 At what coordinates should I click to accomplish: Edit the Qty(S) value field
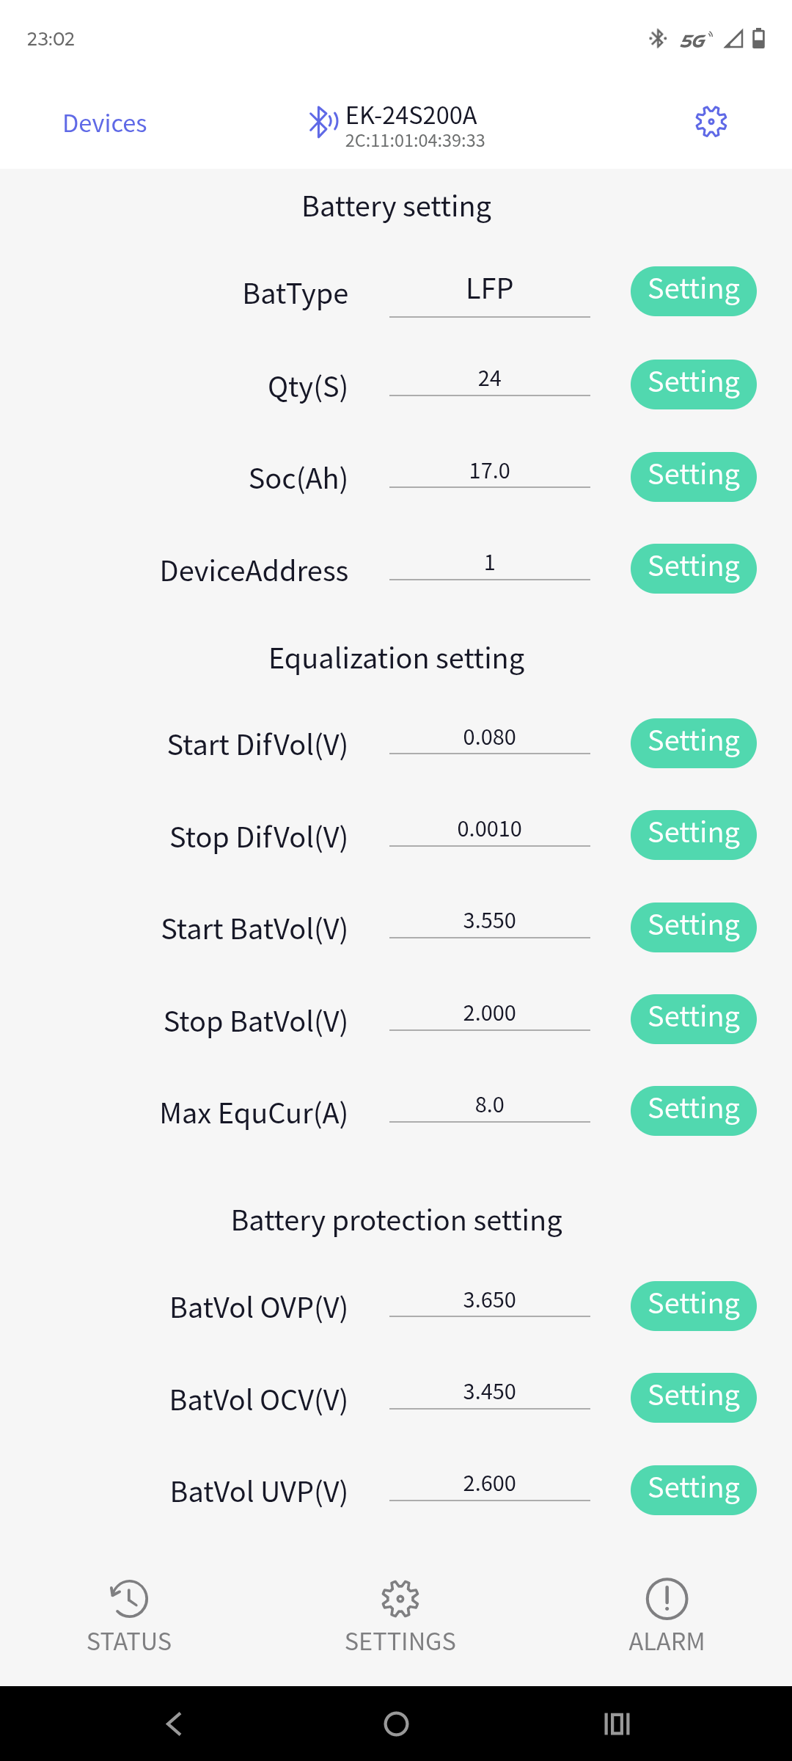pyautogui.click(x=489, y=380)
